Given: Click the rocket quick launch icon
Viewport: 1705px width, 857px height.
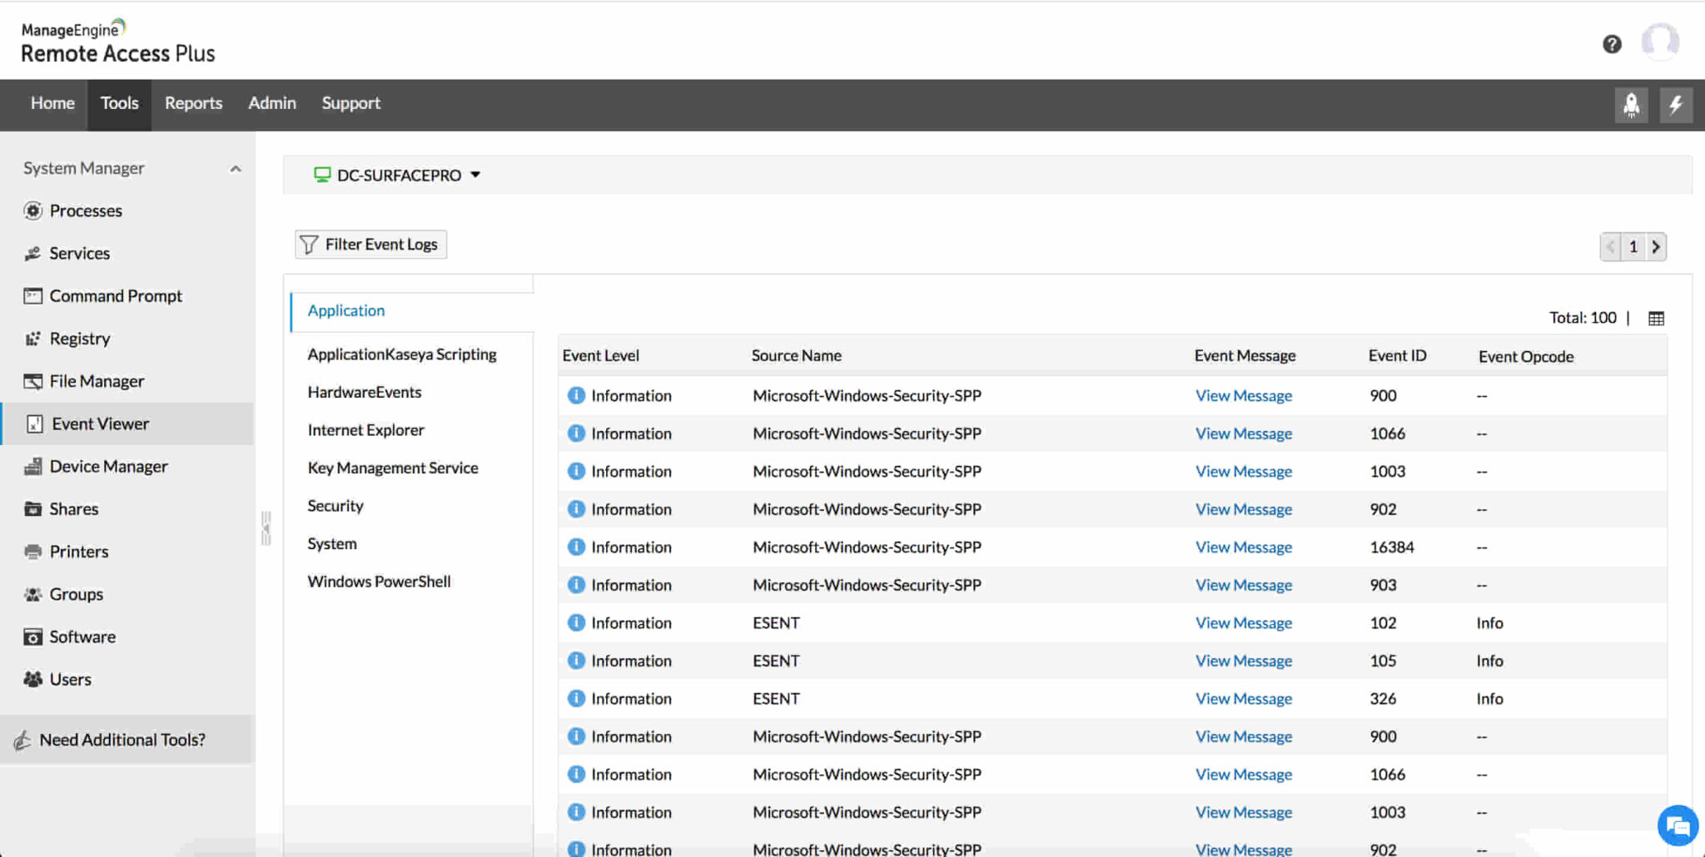Looking at the screenshot, I should pos(1631,105).
